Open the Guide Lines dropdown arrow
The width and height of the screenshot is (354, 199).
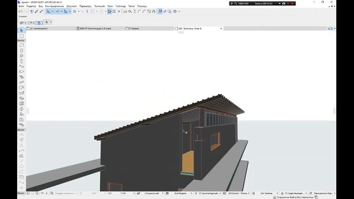53,11
